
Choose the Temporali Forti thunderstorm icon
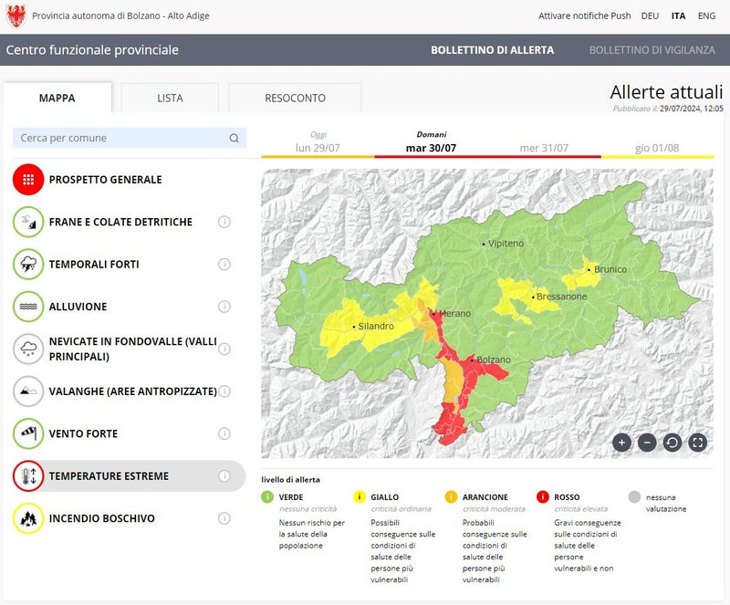[x=28, y=265]
